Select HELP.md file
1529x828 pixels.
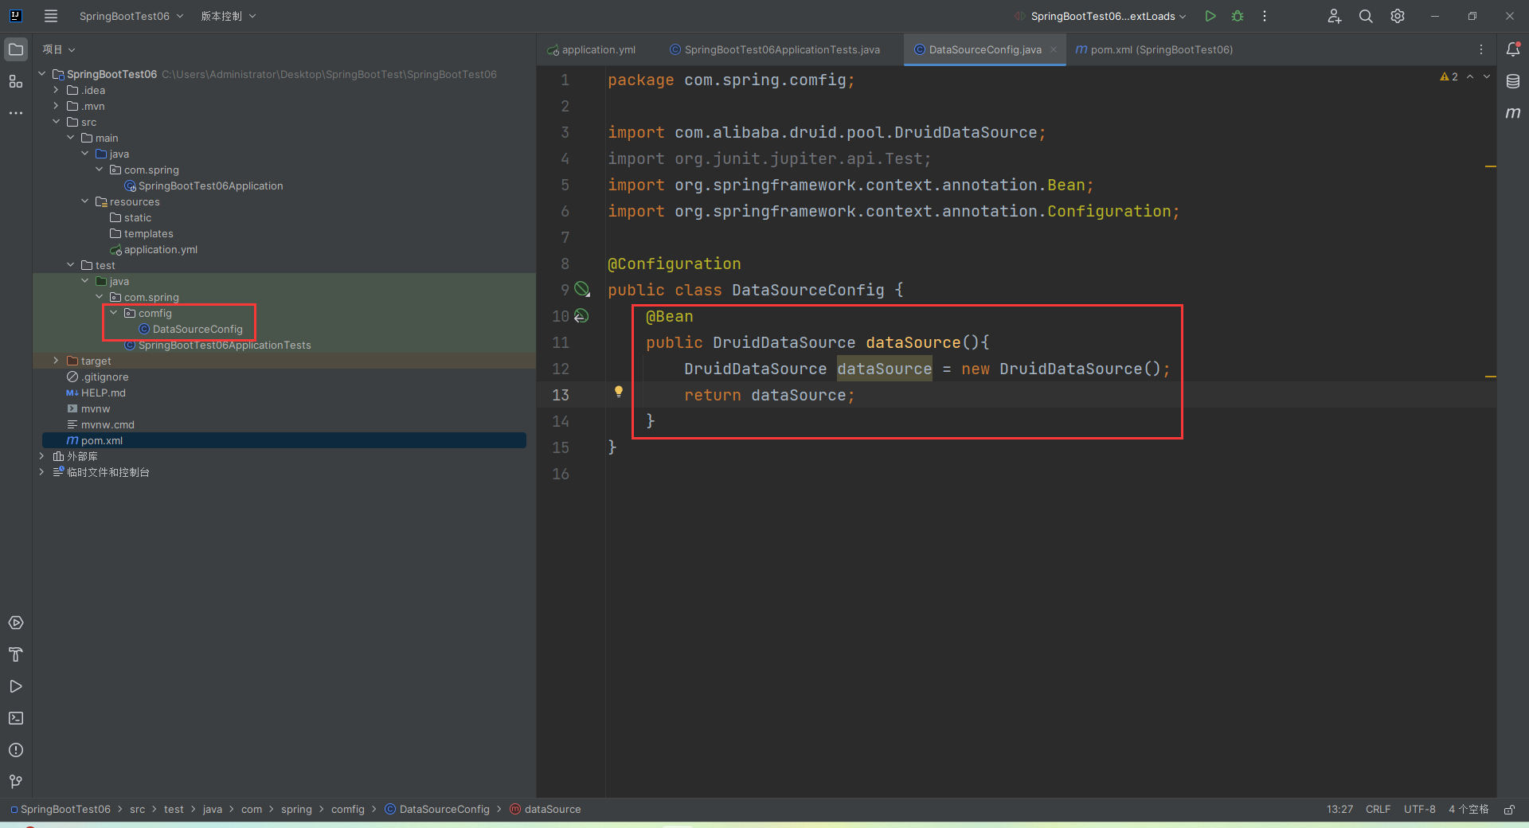point(104,393)
